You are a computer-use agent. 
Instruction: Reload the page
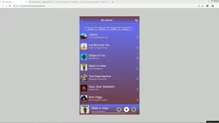click(10, 6)
